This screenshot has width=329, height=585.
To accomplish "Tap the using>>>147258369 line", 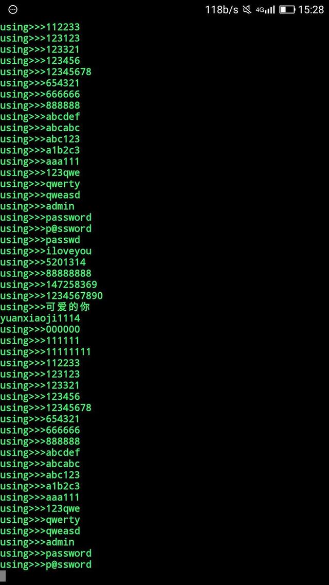I will click(48, 285).
